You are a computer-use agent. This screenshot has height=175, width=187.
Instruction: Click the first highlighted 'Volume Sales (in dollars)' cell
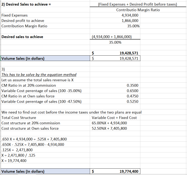click(x=45, y=58)
